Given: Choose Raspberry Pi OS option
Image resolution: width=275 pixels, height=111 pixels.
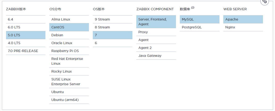Looking at the screenshot, I should pos(69,51).
